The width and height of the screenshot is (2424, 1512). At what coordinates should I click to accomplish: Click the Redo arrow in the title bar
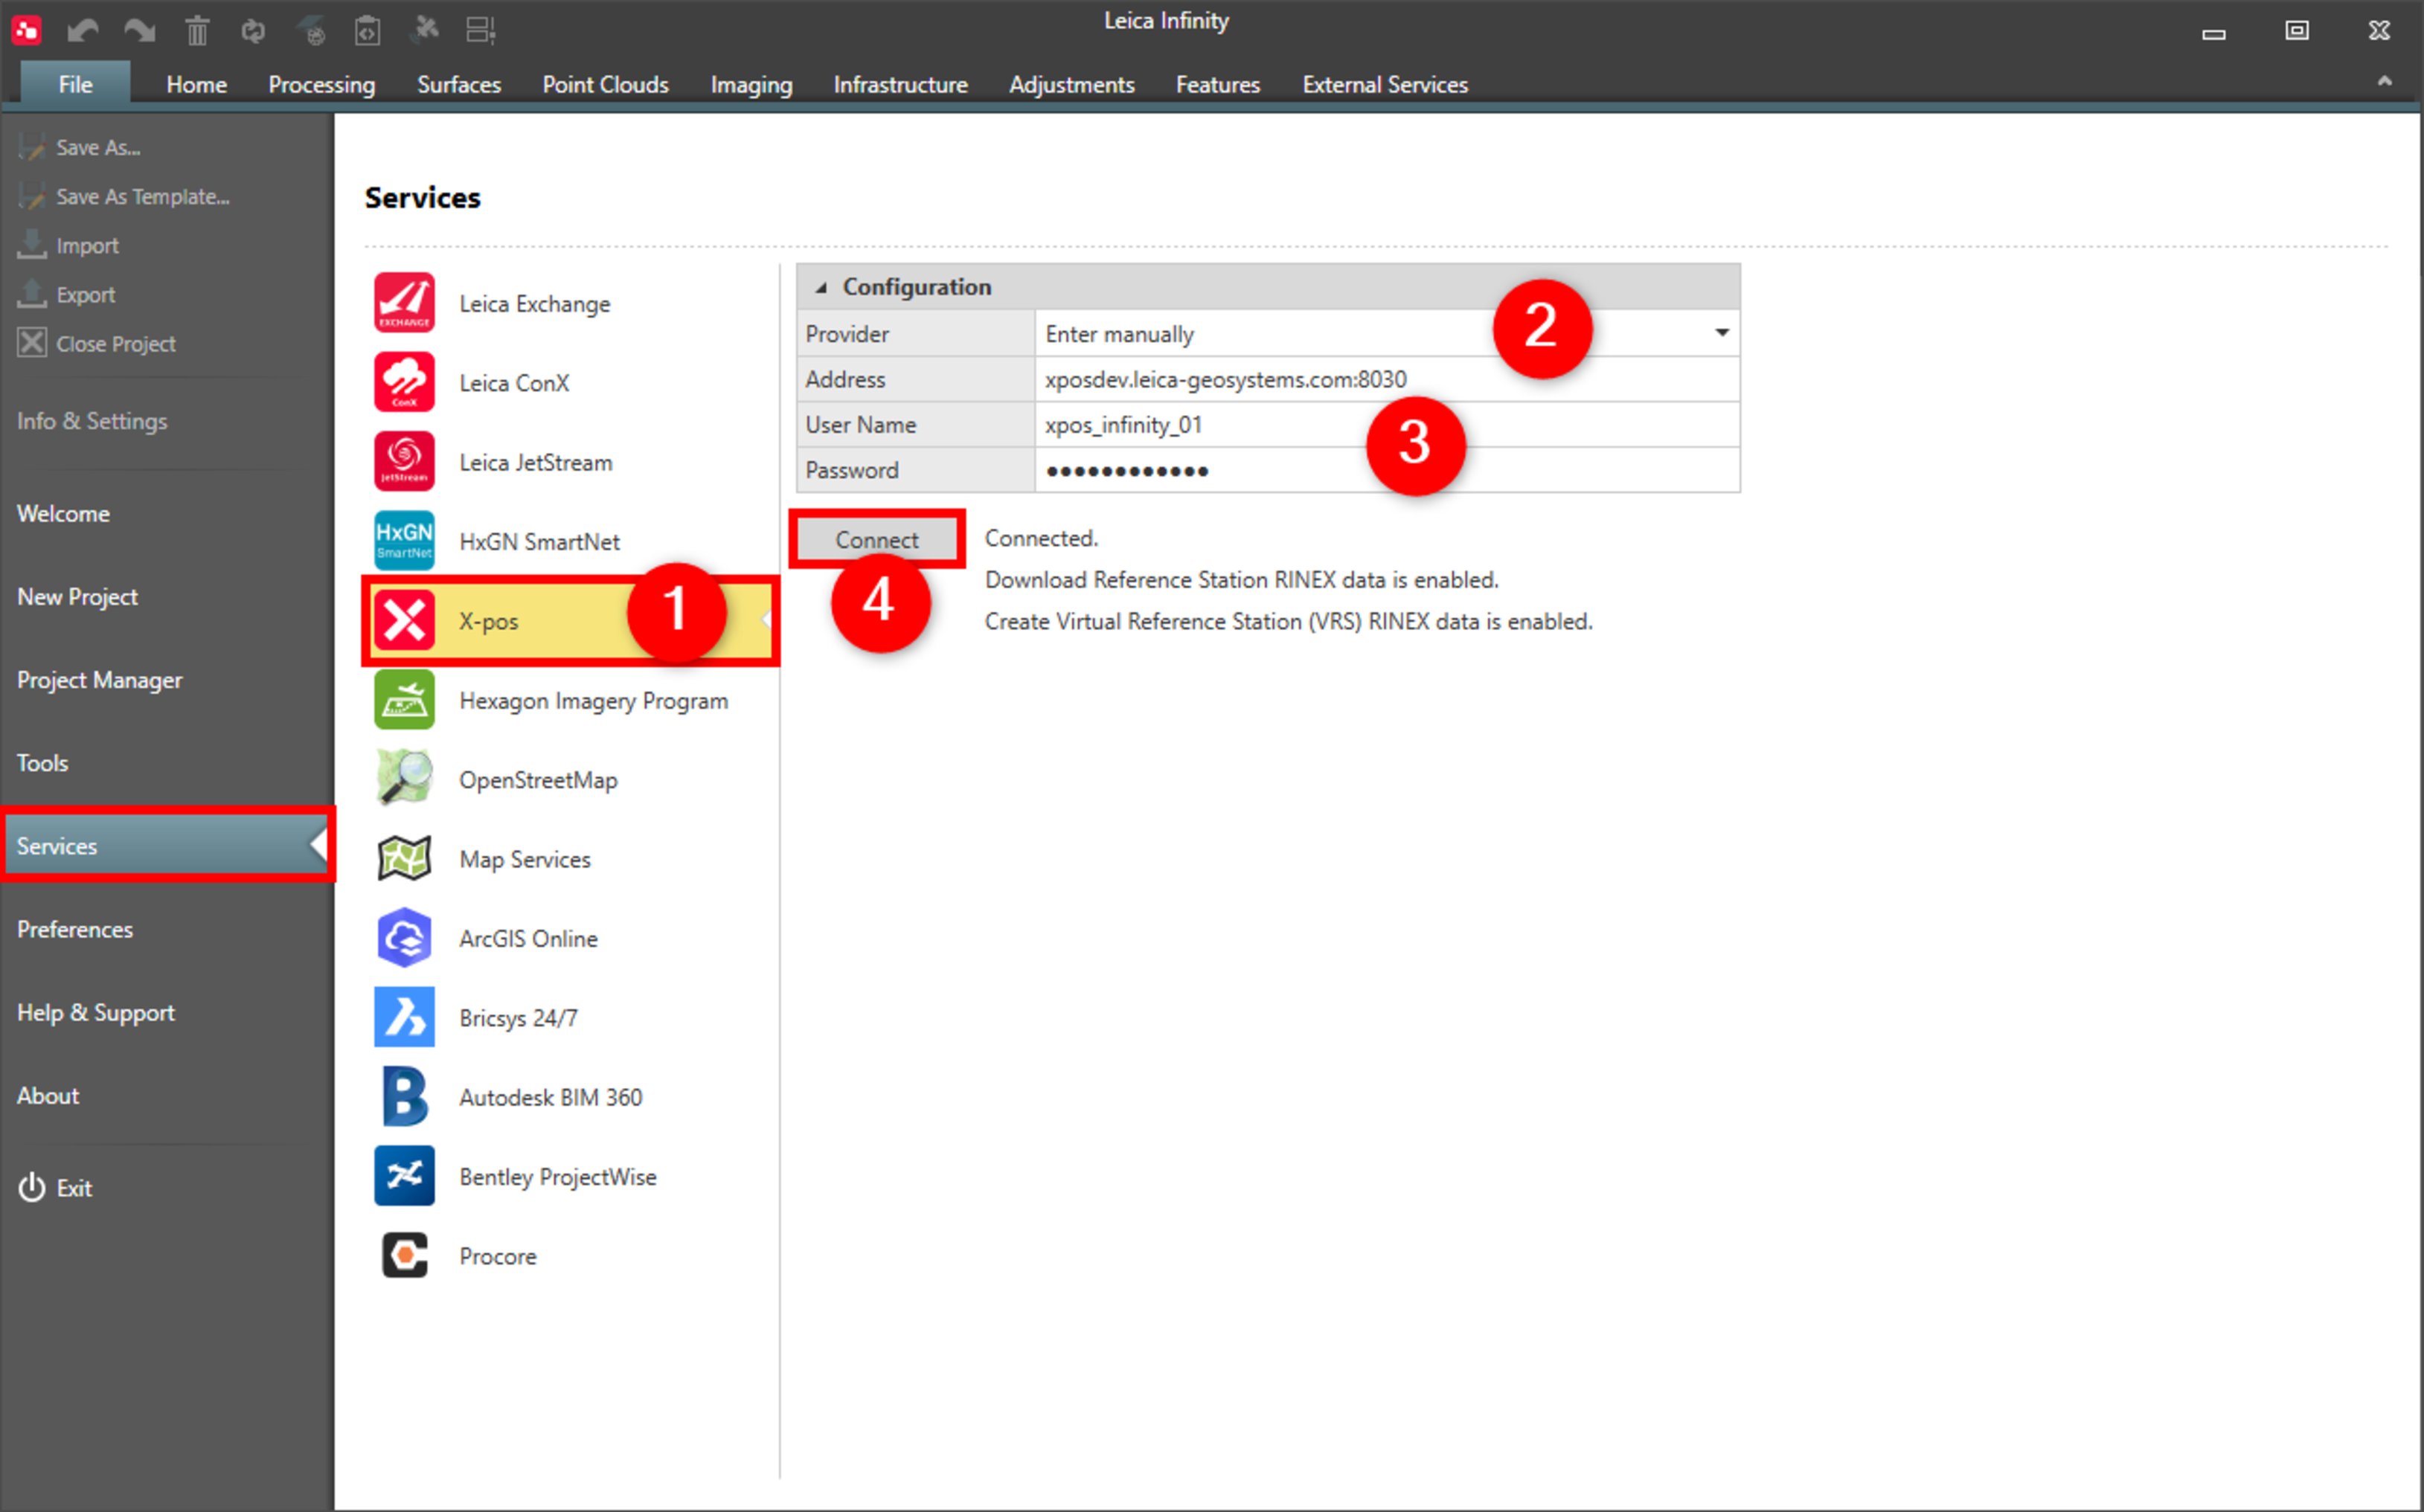click(139, 31)
